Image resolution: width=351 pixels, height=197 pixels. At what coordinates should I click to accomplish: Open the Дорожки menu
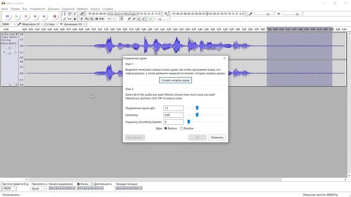tap(54, 9)
